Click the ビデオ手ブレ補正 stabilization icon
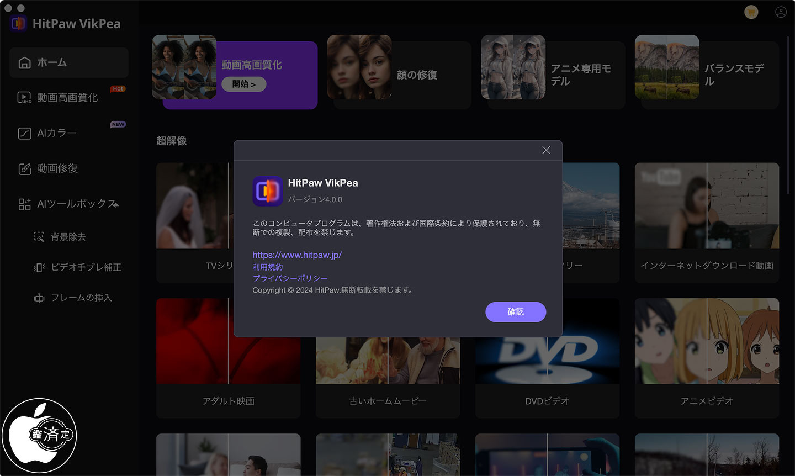795x476 pixels. (39, 267)
